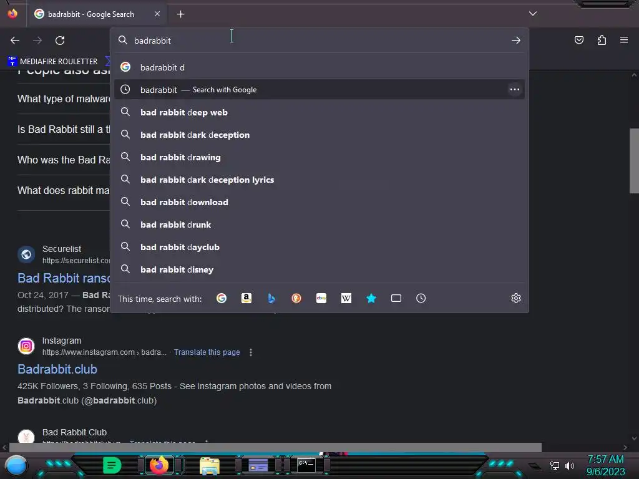The height and width of the screenshot is (479, 639).
Task: Choose suggestion 'bad rabbit dark deception'
Action: 319,135
